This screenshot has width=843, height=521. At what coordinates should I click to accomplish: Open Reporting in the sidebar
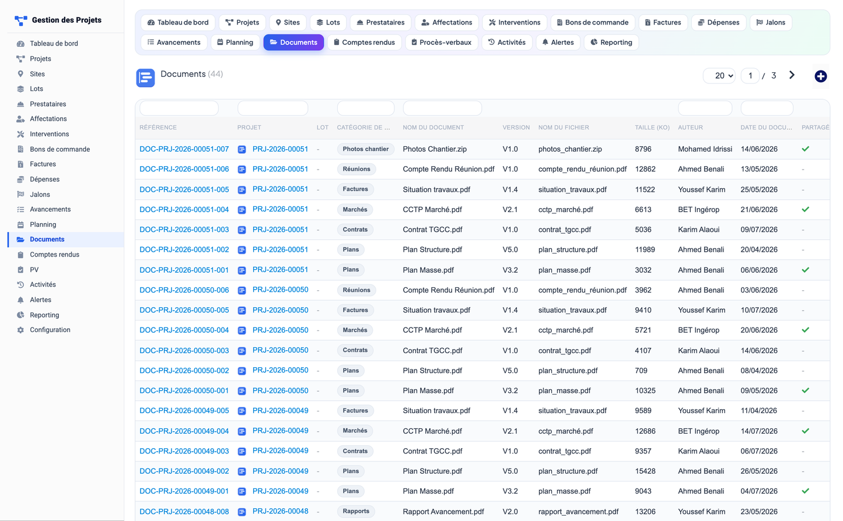pyautogui.click(x=44, y=315)
